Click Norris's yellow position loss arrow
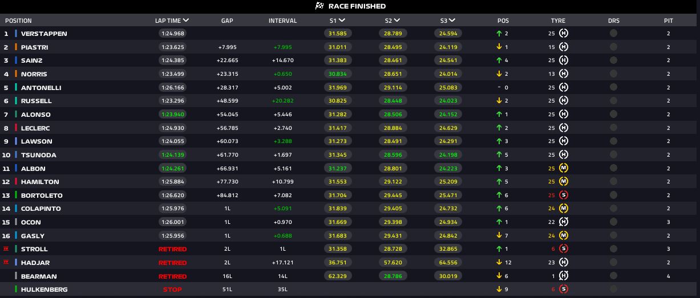Screen dimensions: 700x298 499,74
